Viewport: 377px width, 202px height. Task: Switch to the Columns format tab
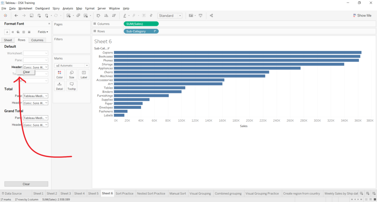pos(37,40)
